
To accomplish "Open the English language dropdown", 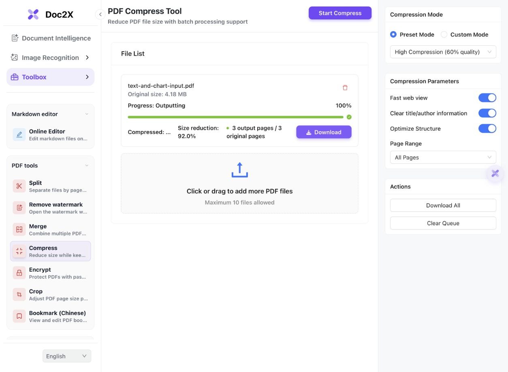I will (67, 356).
